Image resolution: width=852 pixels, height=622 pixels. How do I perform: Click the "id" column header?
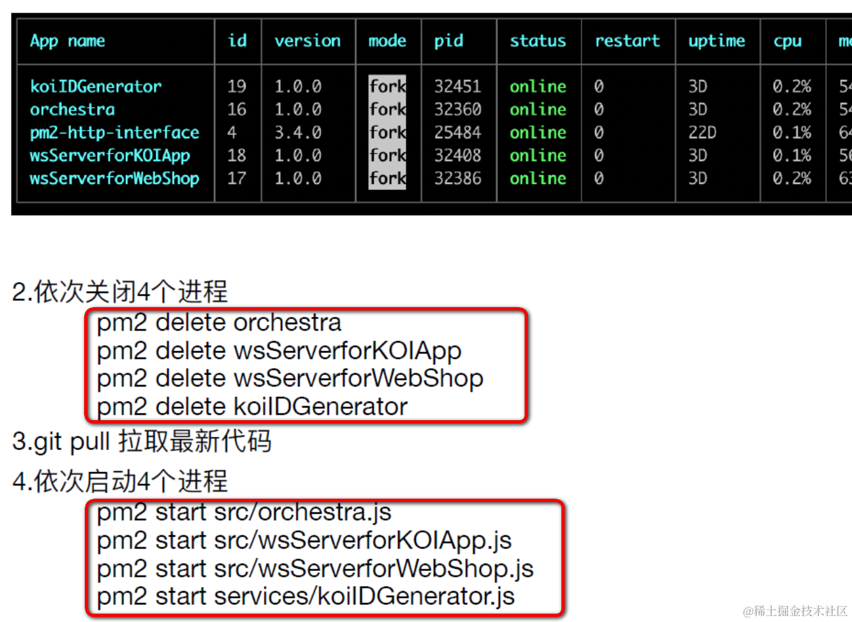(x=237, y=41)
